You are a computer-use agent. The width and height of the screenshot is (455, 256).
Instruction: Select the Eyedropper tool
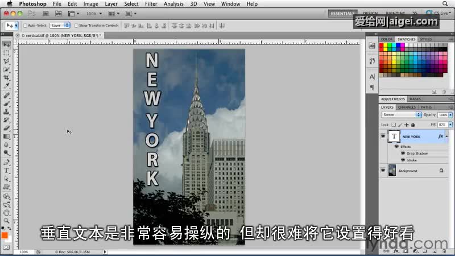click(6, 86)
